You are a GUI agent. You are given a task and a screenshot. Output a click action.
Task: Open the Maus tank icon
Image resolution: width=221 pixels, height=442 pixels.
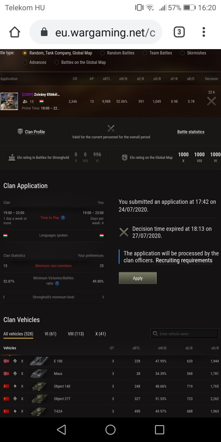(39, 374)
